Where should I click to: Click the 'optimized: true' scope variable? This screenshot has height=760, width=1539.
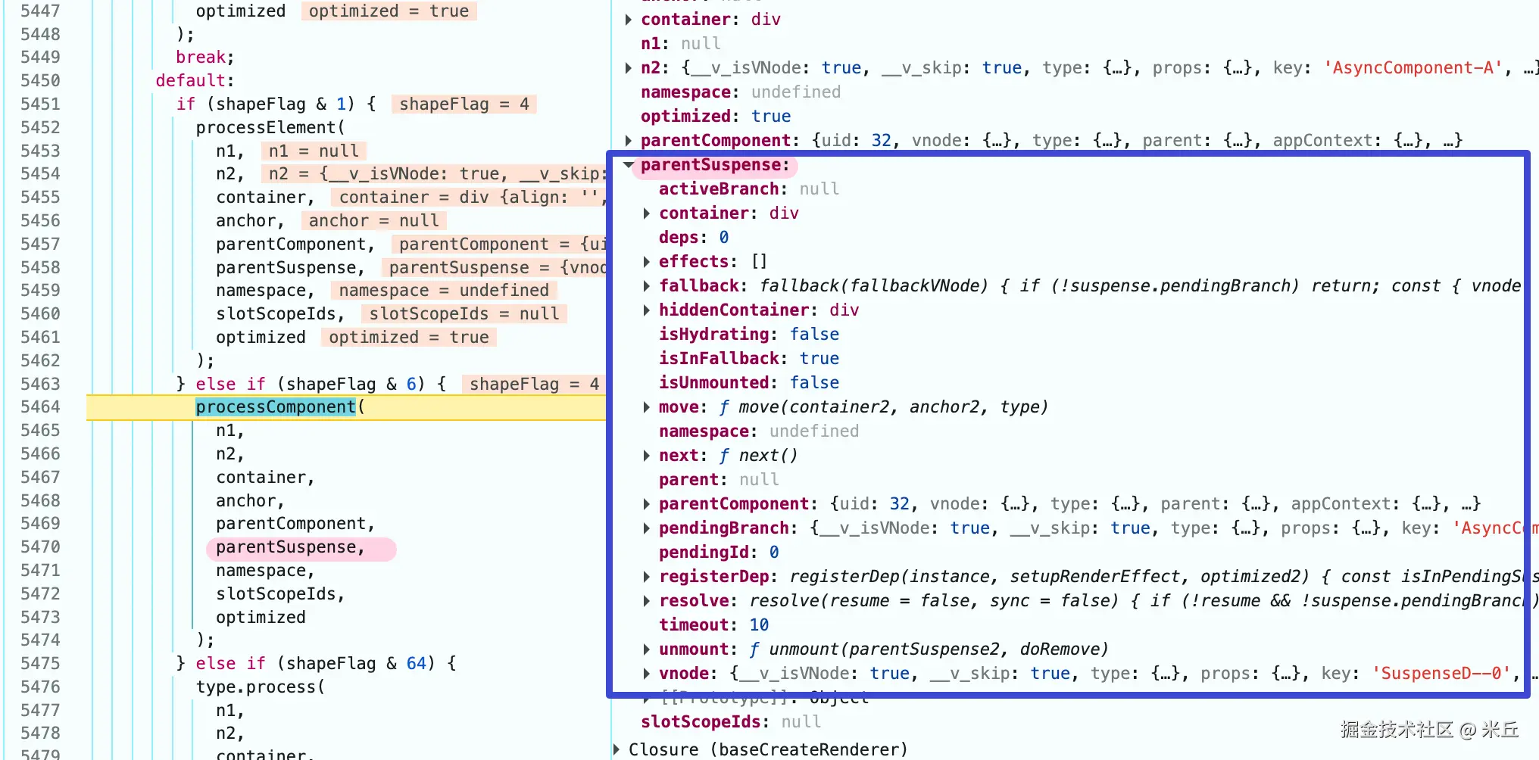point(716,117)
